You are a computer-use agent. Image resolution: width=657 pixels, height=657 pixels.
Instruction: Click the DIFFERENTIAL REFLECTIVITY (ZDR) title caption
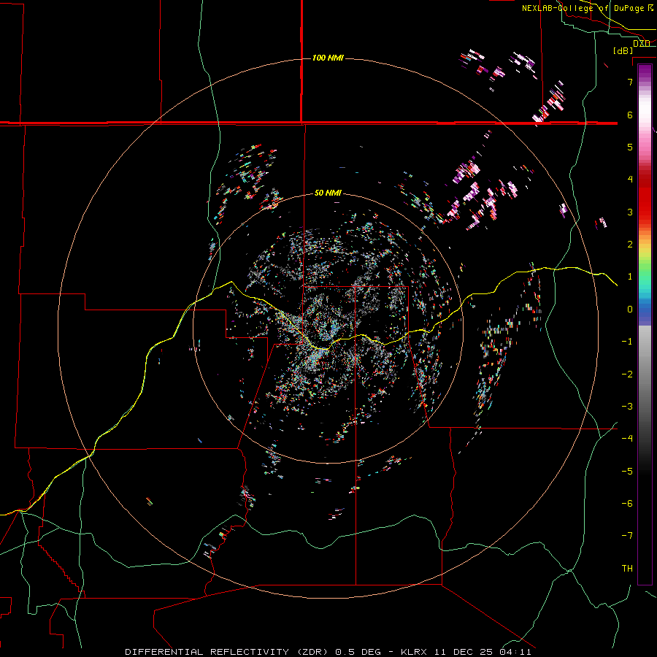click(x=328, y=652)
